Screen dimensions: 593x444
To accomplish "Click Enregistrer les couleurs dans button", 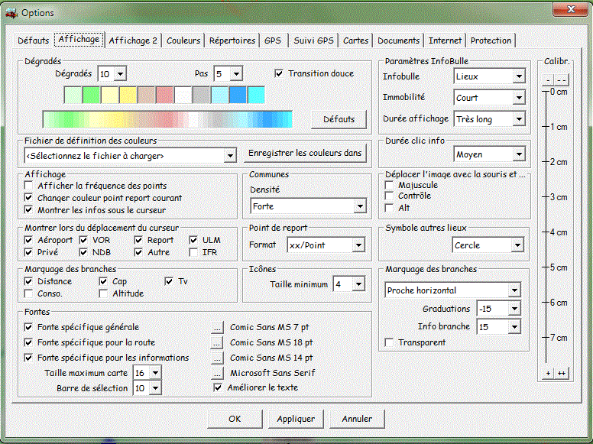I will (x=305, y=153).
